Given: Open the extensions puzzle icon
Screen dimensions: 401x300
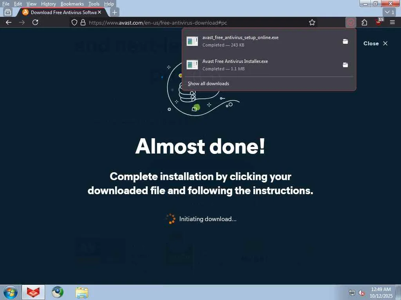Looking at the screenshot, I should tap(365, 22).
